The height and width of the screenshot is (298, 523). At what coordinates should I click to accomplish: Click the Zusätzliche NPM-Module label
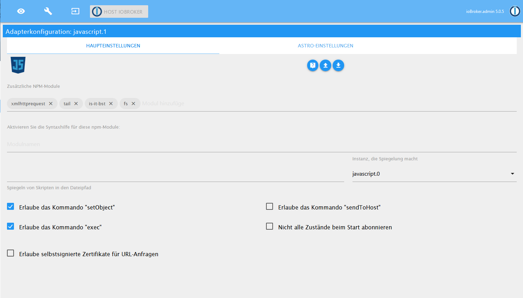33,86
